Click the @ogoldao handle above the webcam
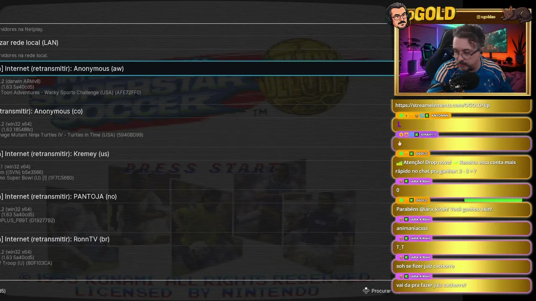This screenshot has width=536, height=301. click(x=486, y=17)
